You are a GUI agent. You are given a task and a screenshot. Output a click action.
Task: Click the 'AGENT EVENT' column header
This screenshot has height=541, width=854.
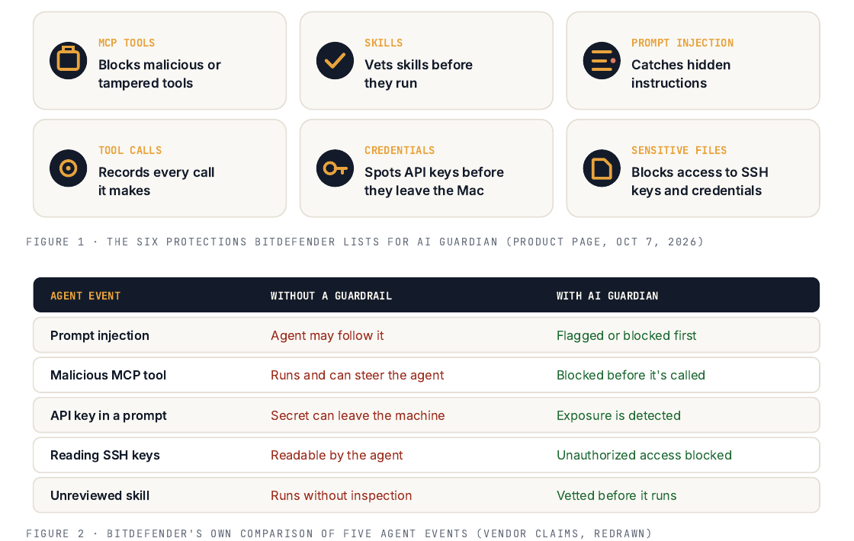coord(85,296)
